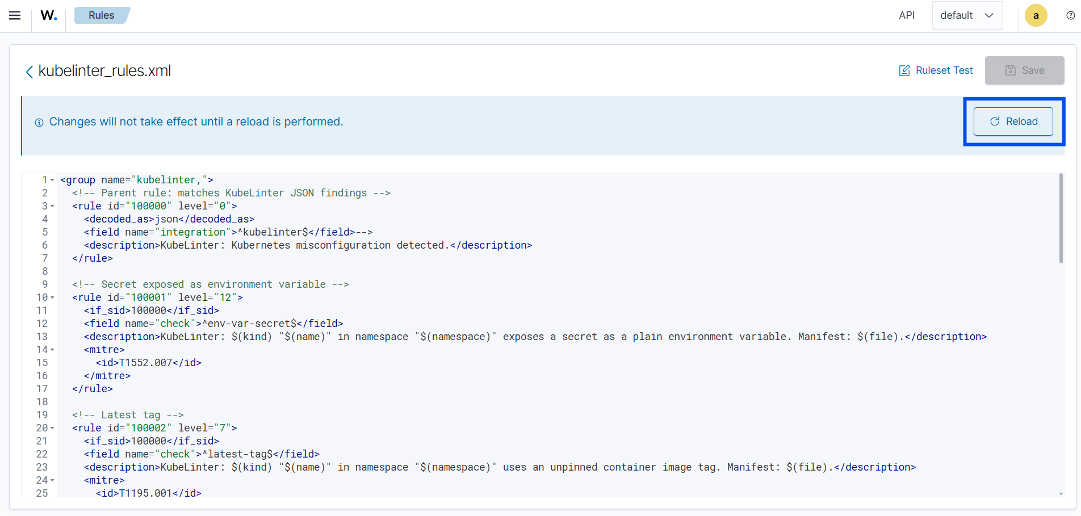Open user avatar menu "a"

1036,15
